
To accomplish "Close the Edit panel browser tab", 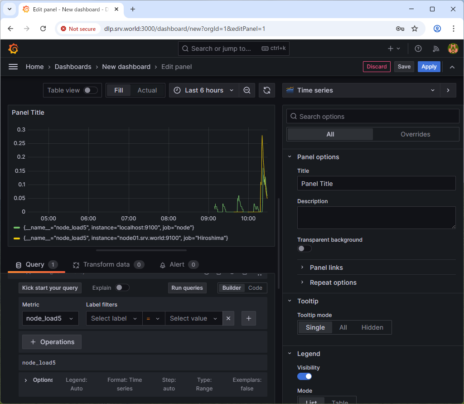I will click(x=116, y=9).
